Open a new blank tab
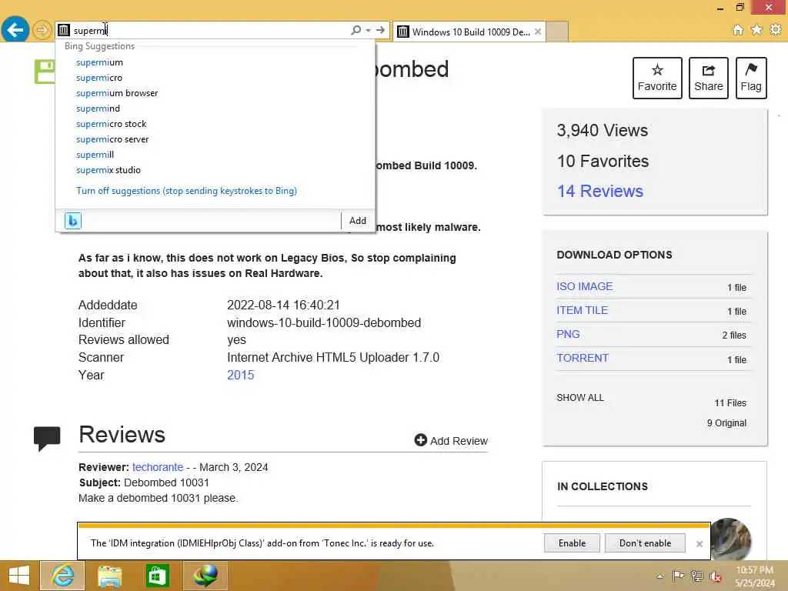 click(557, 32)
